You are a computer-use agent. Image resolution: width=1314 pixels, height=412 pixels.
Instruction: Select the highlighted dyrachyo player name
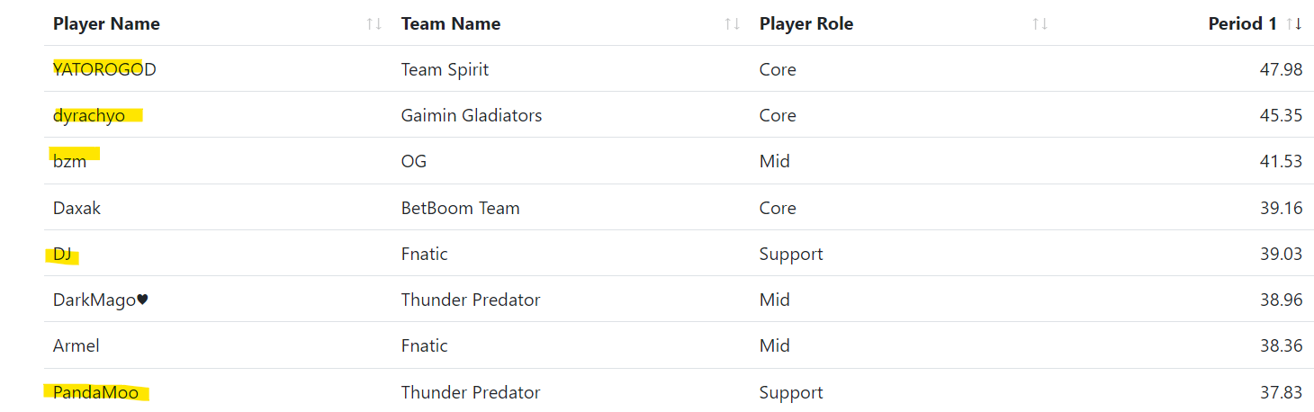pyautogui.click(x=89, y=116)
